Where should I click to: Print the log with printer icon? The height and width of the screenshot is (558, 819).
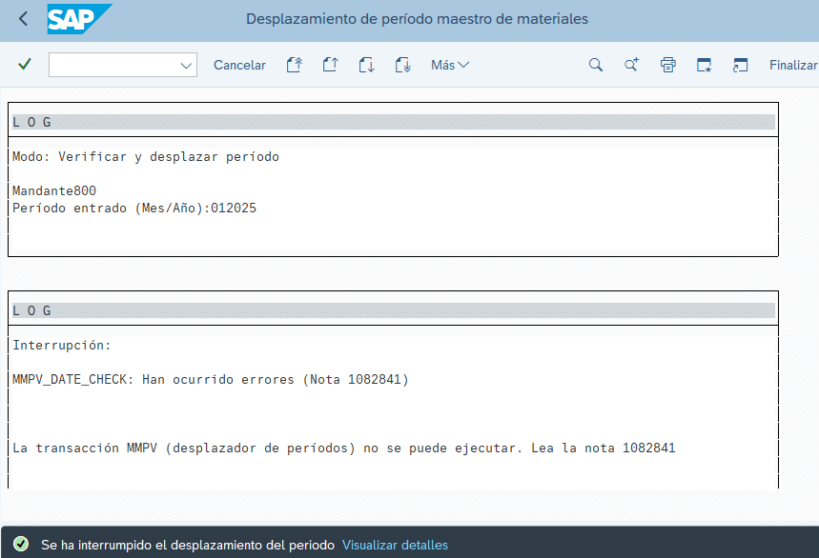pos(667,65)
